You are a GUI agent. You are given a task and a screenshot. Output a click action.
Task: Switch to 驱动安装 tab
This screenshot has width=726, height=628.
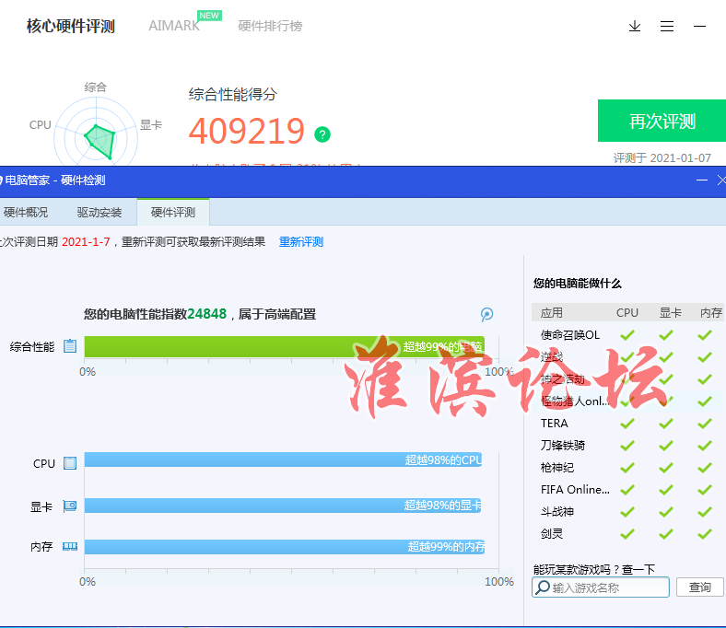click(100, 213)
